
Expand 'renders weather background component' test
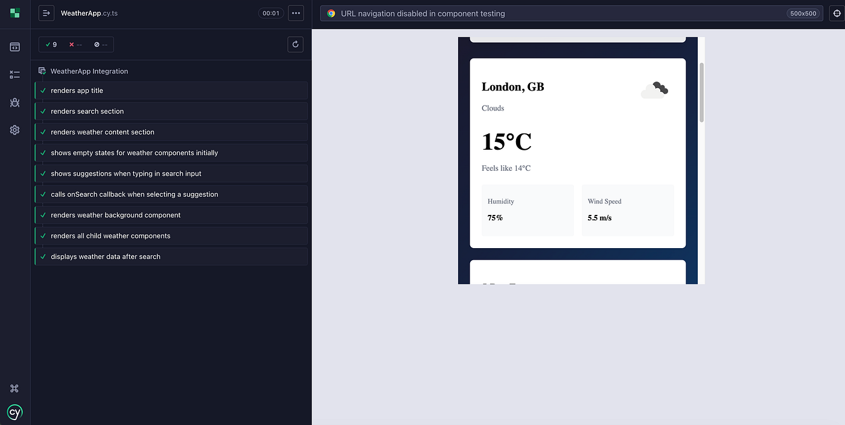(x=171, y=215)
